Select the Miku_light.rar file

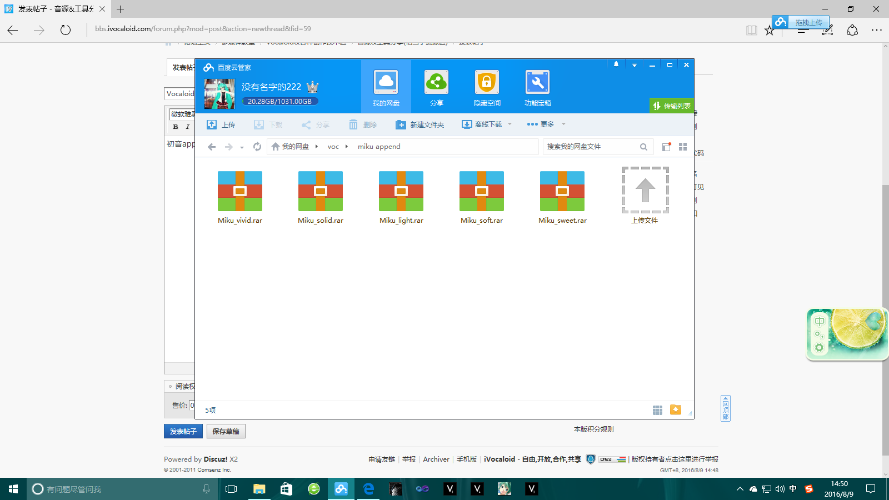(x=401, y=197)
